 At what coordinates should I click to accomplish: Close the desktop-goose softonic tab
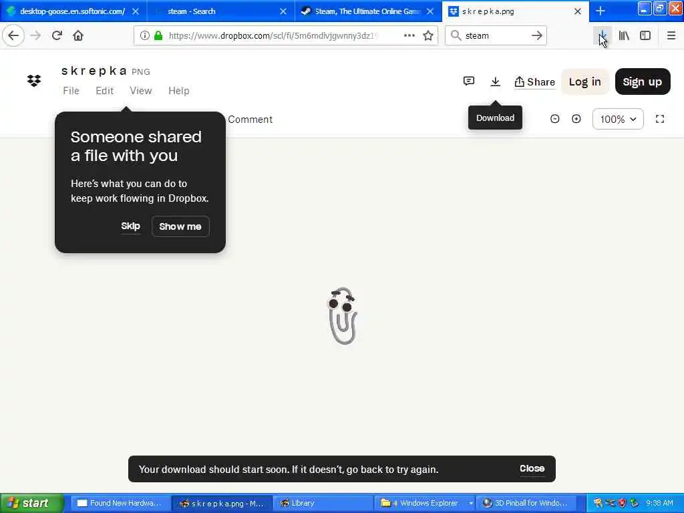[136, 11]
